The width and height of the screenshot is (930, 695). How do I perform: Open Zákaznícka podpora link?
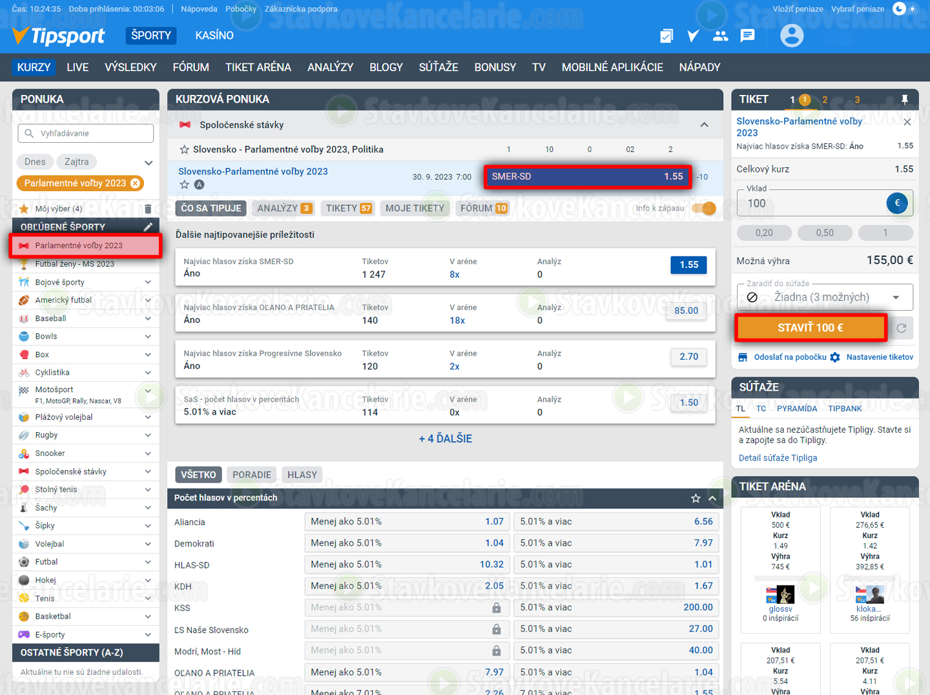[301, 9]
